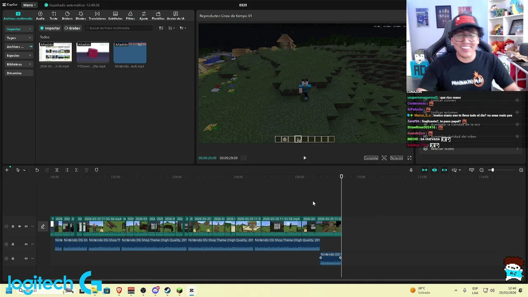Open the Subtítulos panel
528x297 pixels.
point(115,16)
